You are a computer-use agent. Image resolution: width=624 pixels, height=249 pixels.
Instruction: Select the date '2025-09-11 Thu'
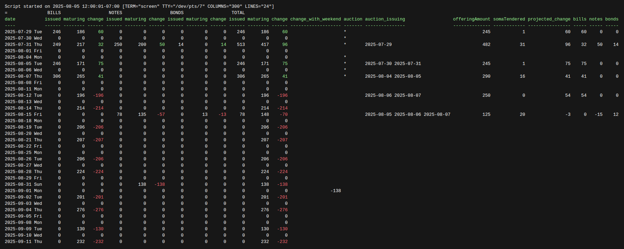click(23, 242)
